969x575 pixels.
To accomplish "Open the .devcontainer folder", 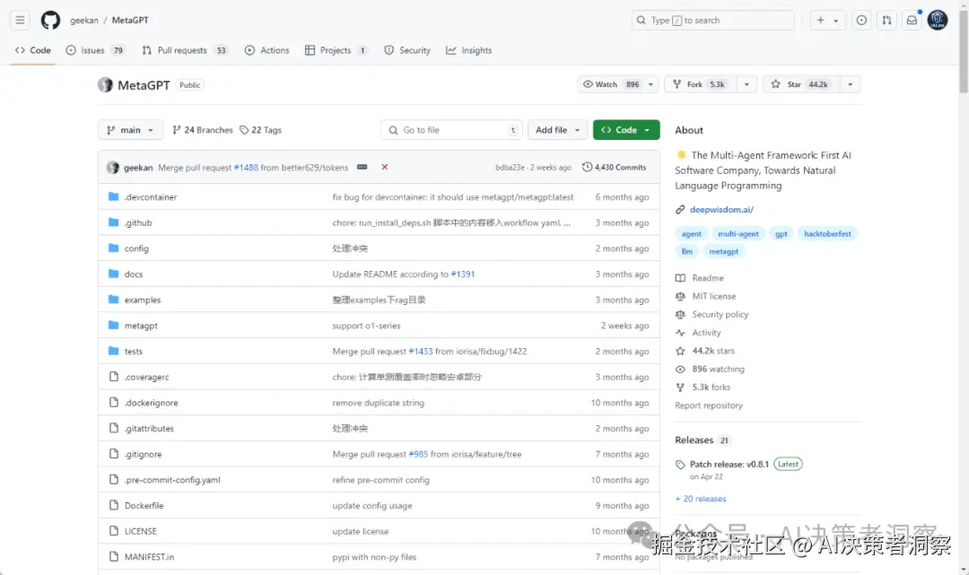I will click(x=150, y=197).
